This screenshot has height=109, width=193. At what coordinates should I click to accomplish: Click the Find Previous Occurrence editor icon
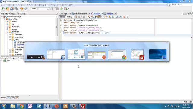(x=93, y=17)
